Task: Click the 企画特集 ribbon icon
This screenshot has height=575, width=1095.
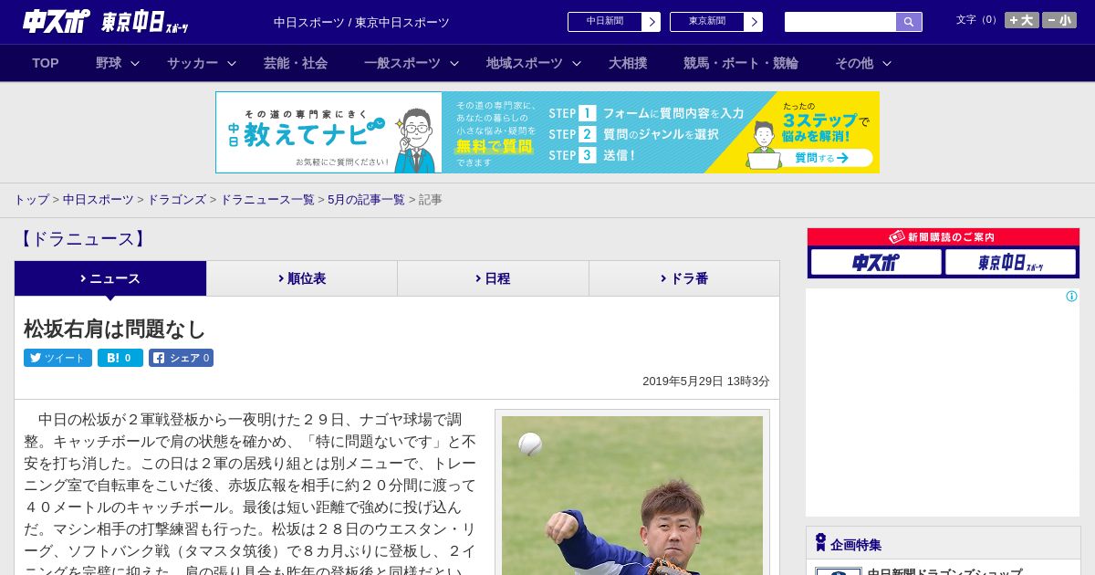Action: [x=820, y=543]
